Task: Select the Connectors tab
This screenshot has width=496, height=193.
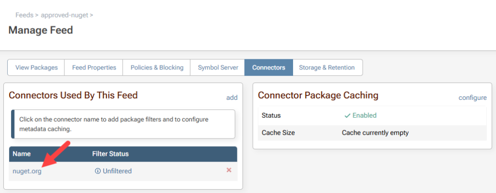Action: 268,68
